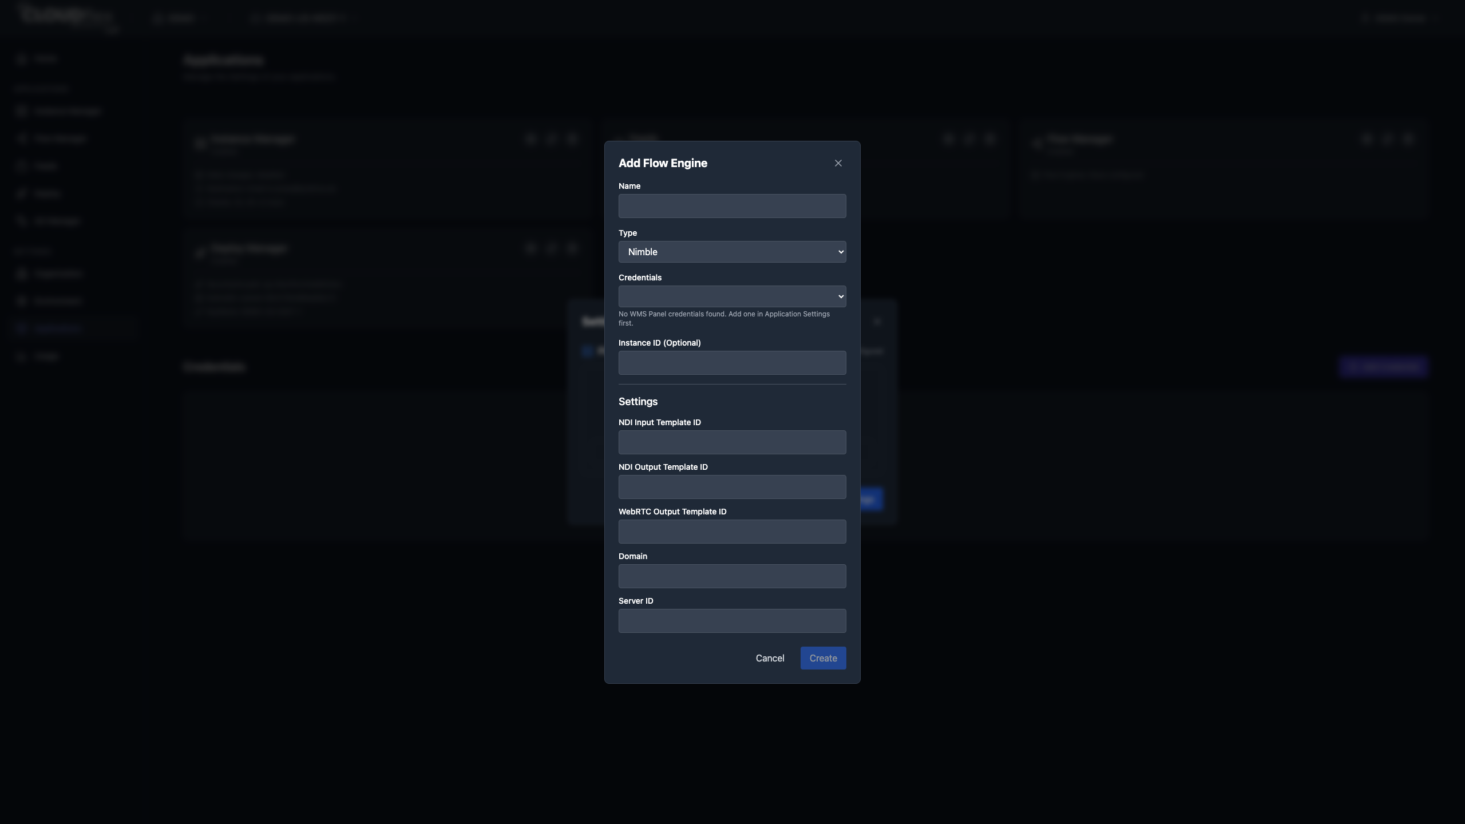Click the NDI Output Template ID field
The width and height of the screenshot is (1465, 824).
pos(732,487)
